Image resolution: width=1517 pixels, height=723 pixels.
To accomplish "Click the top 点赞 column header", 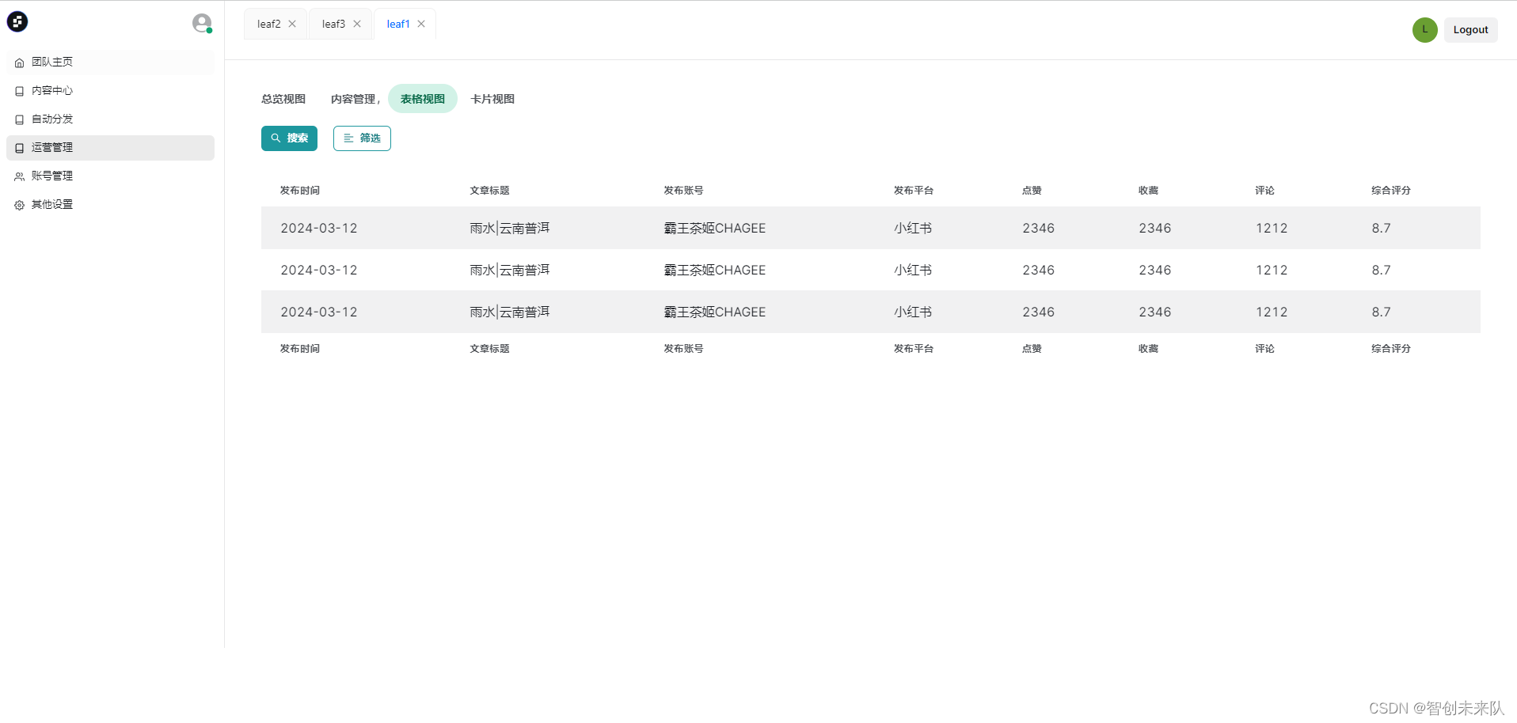I will pos(1032,191).
